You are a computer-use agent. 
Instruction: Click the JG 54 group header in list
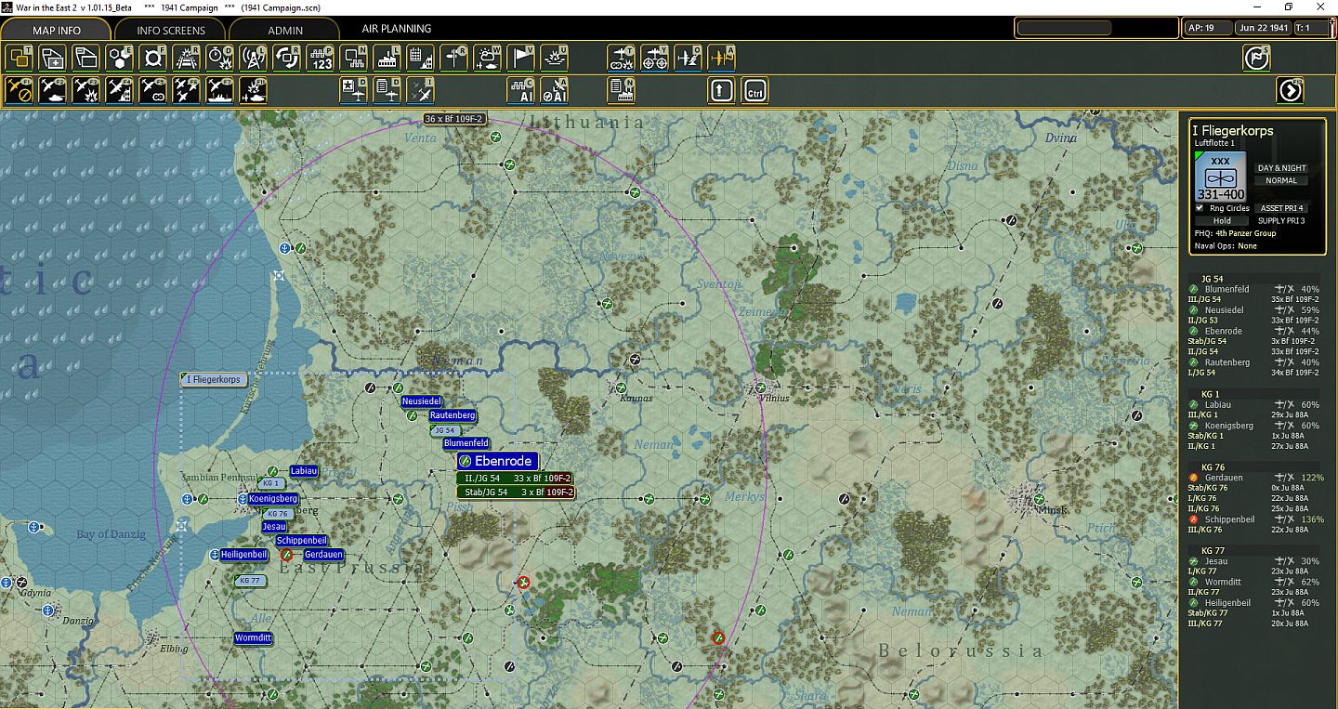pyautogui.click(x=1212, y=279)
